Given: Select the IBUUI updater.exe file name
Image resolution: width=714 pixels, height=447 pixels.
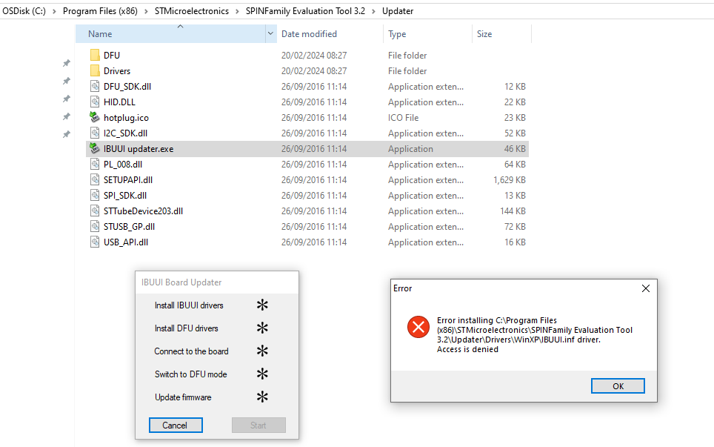Looking at the screenshot, I should click(139, 148).
